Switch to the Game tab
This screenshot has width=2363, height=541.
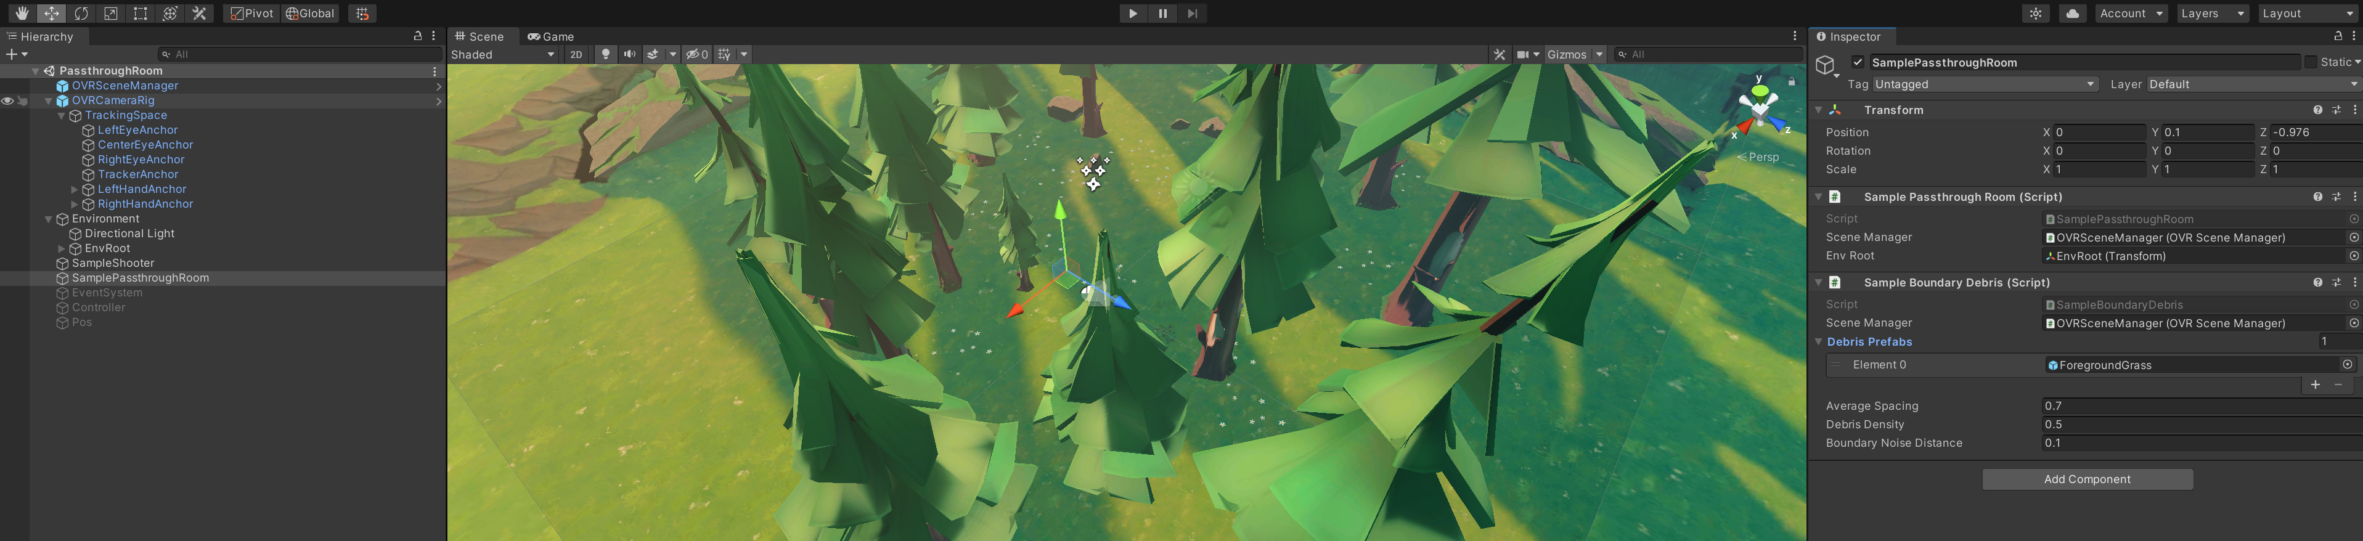tap(550, 37)
